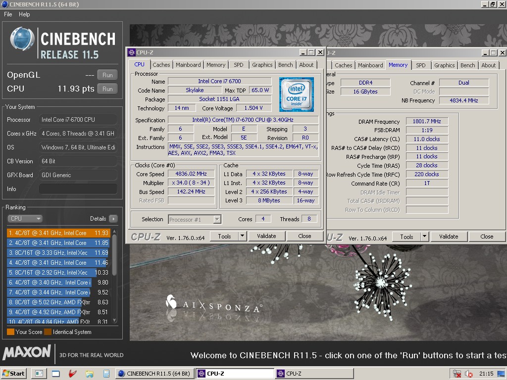Image resolution: width=507 pixels, height=380 pixels.
Task: Click the blue window icon in quick launch
Action: pyautogui.click(x=56, y=374)
